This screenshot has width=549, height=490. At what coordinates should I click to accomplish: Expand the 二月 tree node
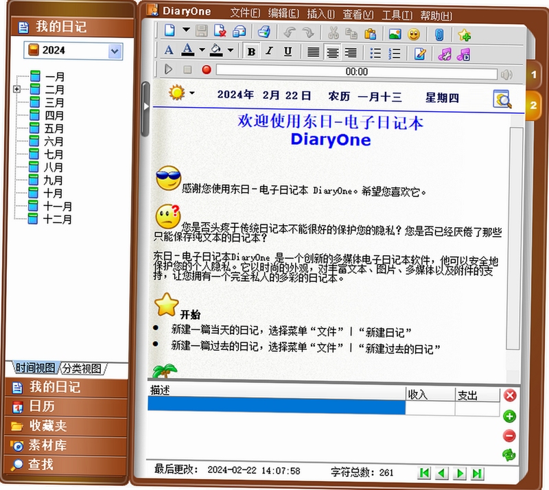(16, 89)
